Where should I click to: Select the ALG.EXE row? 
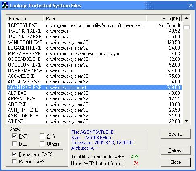pyautogui.click(x=95, y=93)
